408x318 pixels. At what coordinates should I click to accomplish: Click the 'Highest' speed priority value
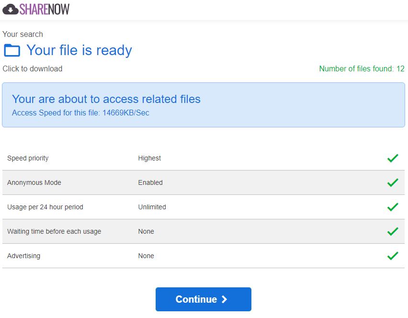pyautogui.click(x=149, y=158)
